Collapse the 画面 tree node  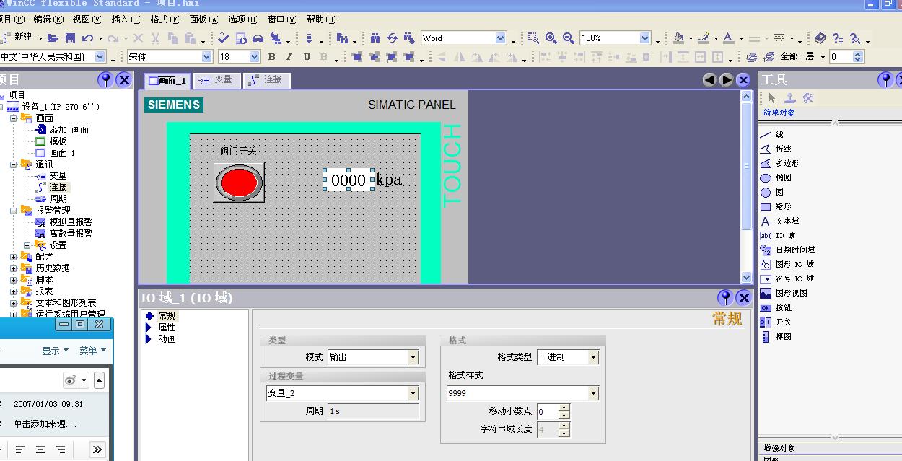(x=14, y=118)
